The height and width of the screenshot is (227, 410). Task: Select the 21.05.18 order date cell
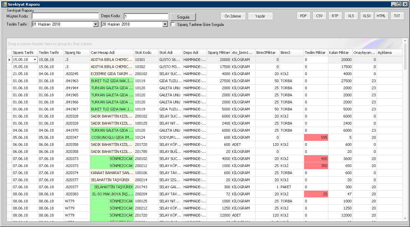25,74
